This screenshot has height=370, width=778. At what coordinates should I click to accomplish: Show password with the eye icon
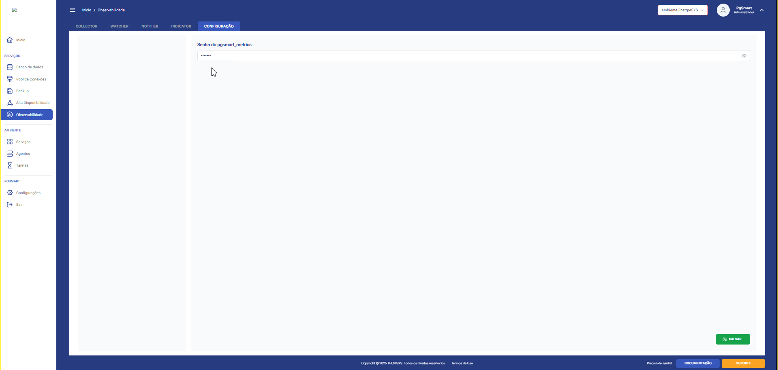[x=744, y=56]
